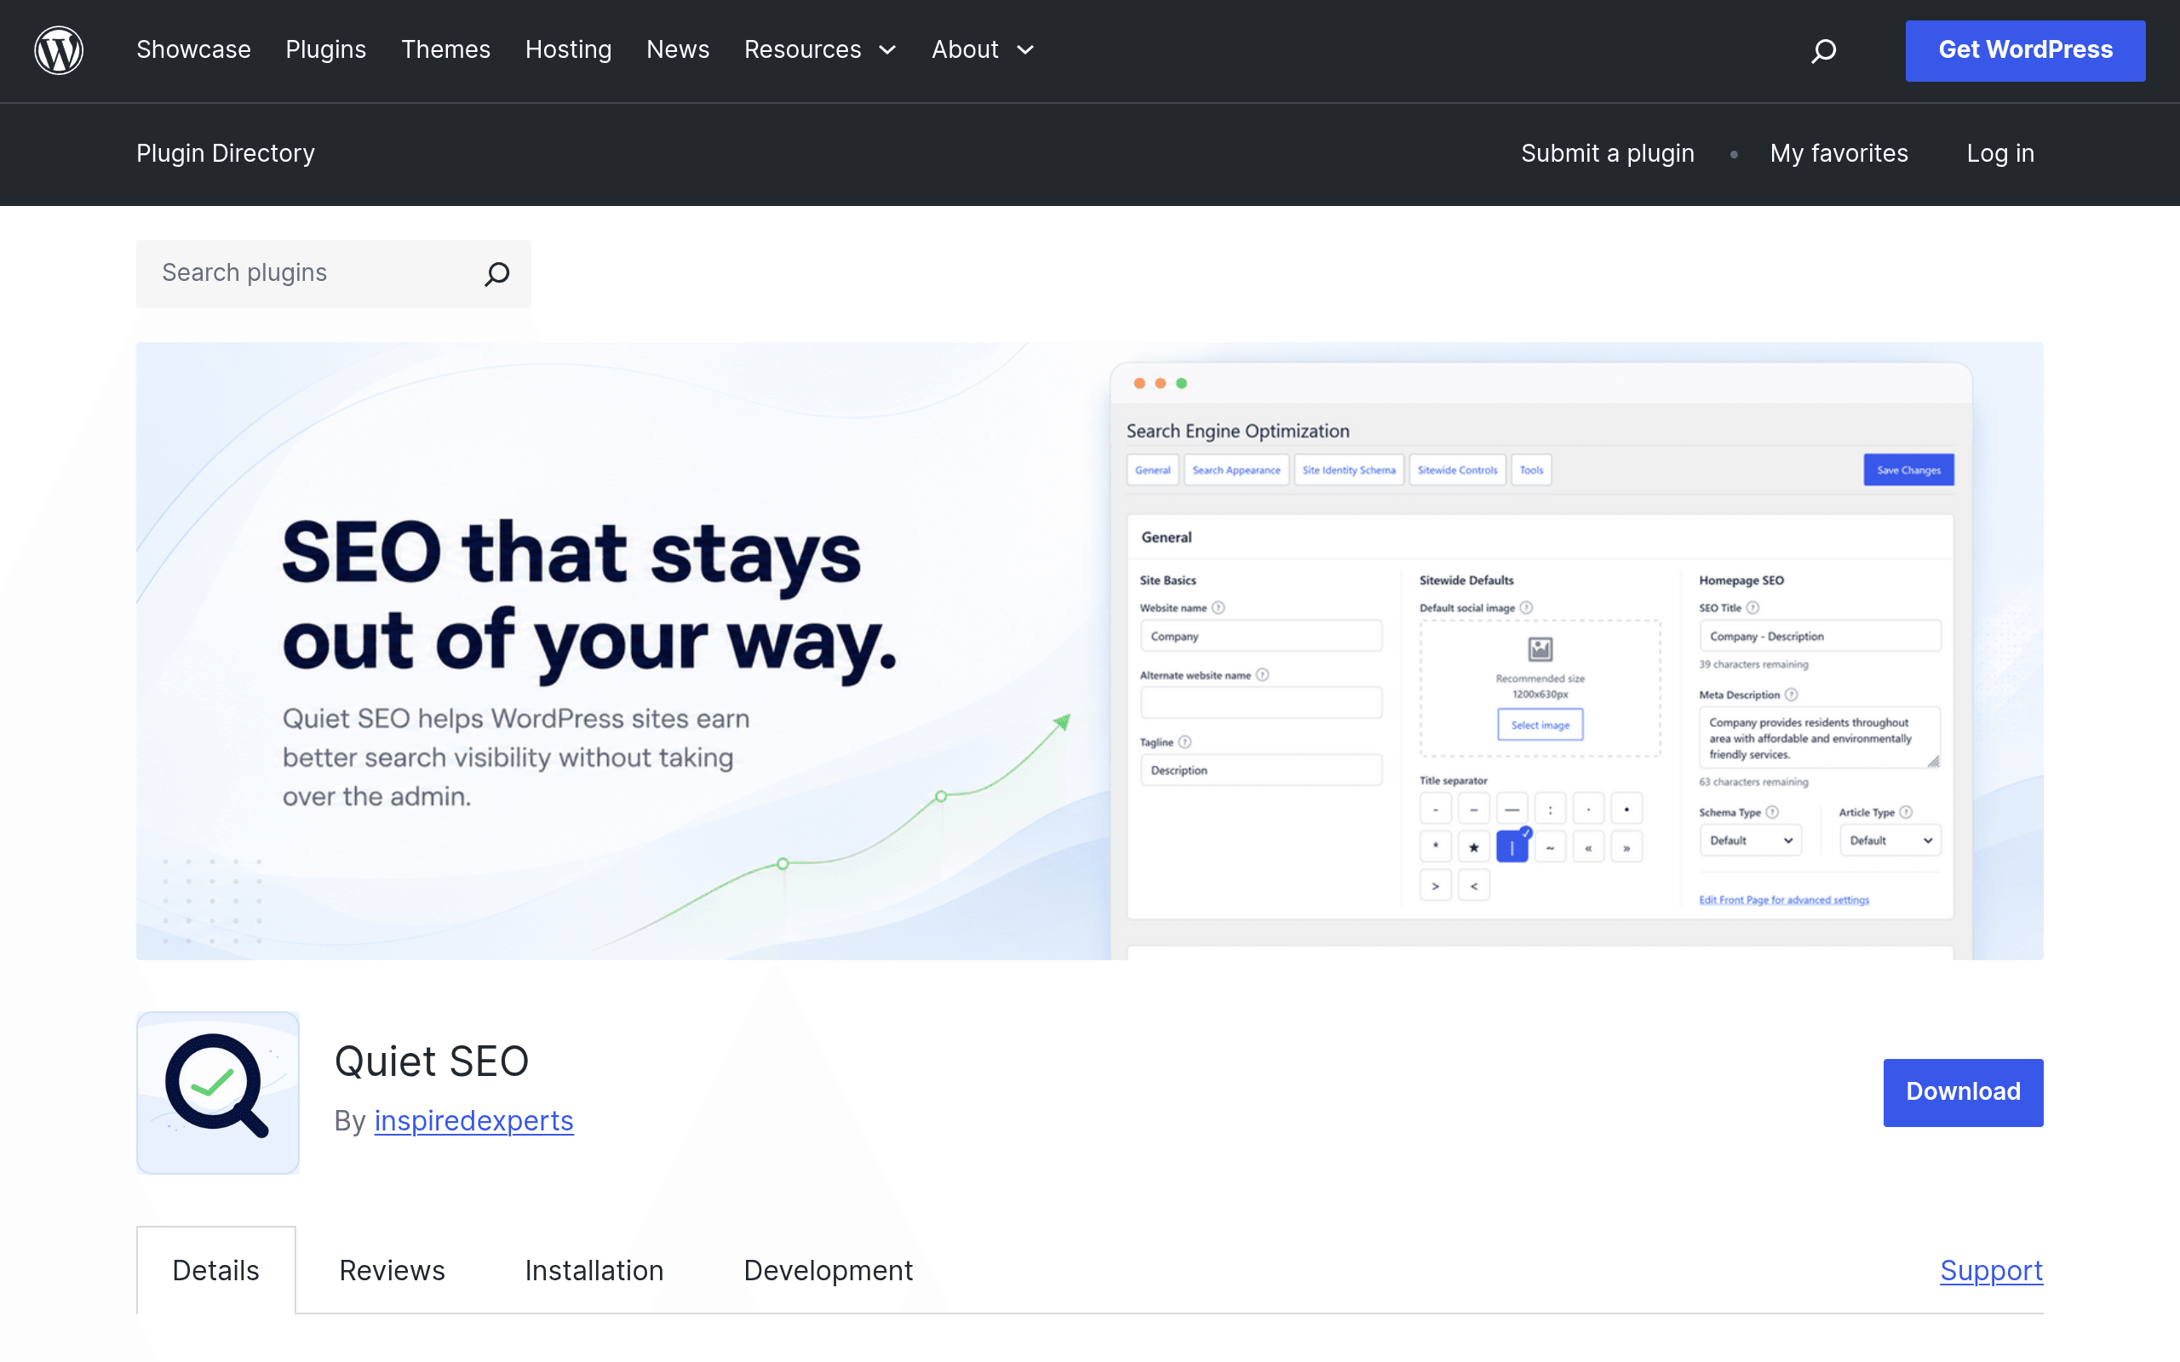Open the Development tab
The height and width of the screenshot is (1362, 2180).
coord(829,1270)
